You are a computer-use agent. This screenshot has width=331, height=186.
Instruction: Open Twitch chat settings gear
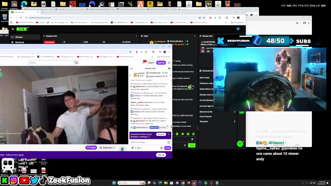pyautogui.click(x=161, y=148)
